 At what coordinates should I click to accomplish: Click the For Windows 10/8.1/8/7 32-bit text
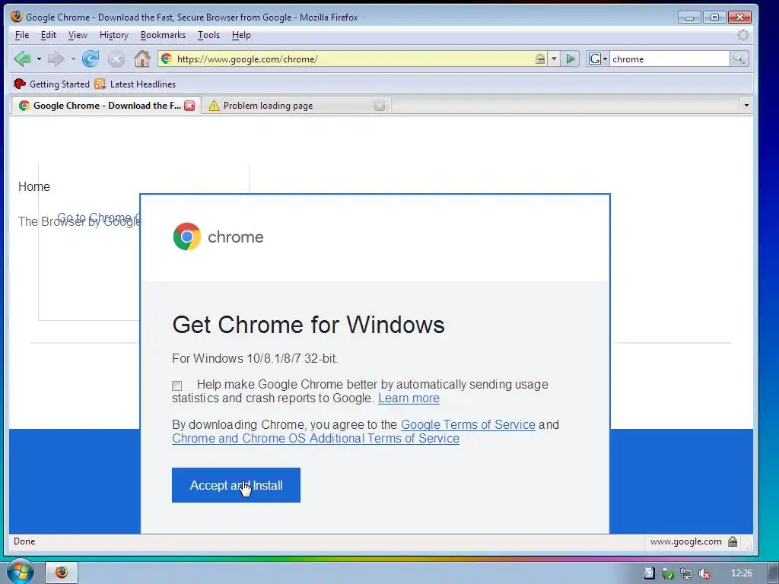pos(255,359)
